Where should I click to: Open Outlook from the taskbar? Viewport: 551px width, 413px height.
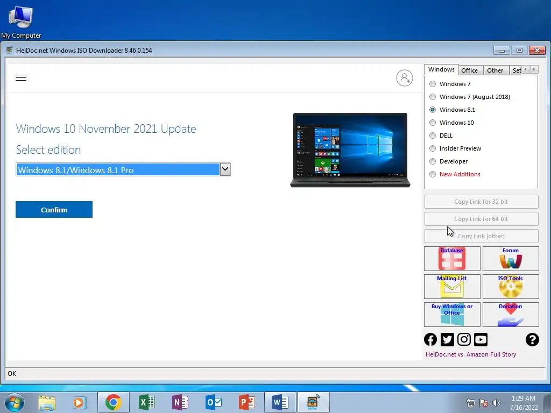[x=213, y=402]
